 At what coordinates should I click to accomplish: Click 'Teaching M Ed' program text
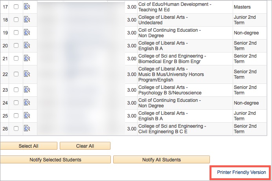pyautogui.click(x=154, y=10)
